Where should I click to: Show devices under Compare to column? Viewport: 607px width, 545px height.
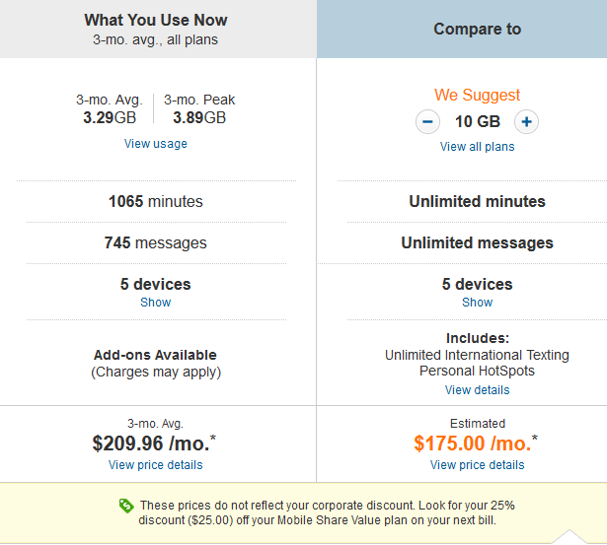[478, 303]
